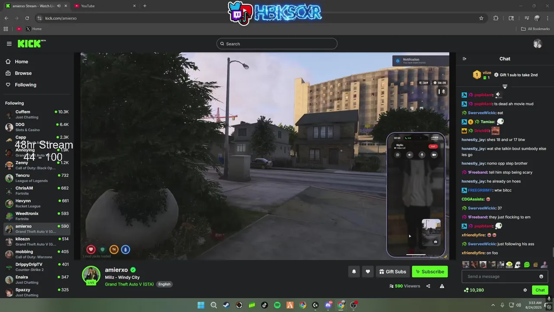Click the English language tag
The height and width of the screenshot is (312, 554).
point(164,284)
